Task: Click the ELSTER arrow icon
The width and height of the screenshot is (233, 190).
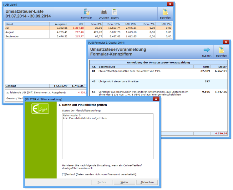Action: pos(207,50)
